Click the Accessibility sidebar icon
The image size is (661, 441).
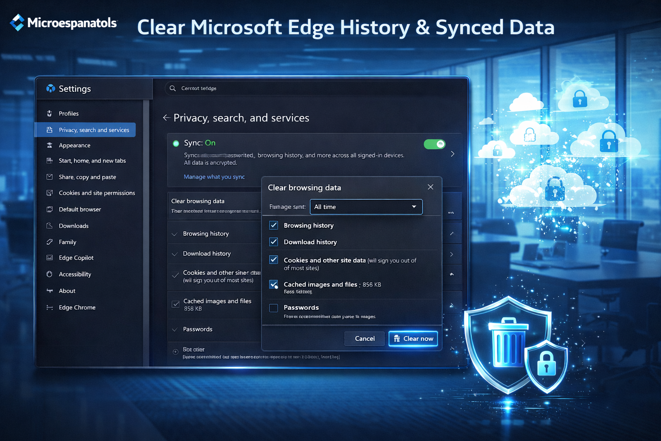coord(49,274)
